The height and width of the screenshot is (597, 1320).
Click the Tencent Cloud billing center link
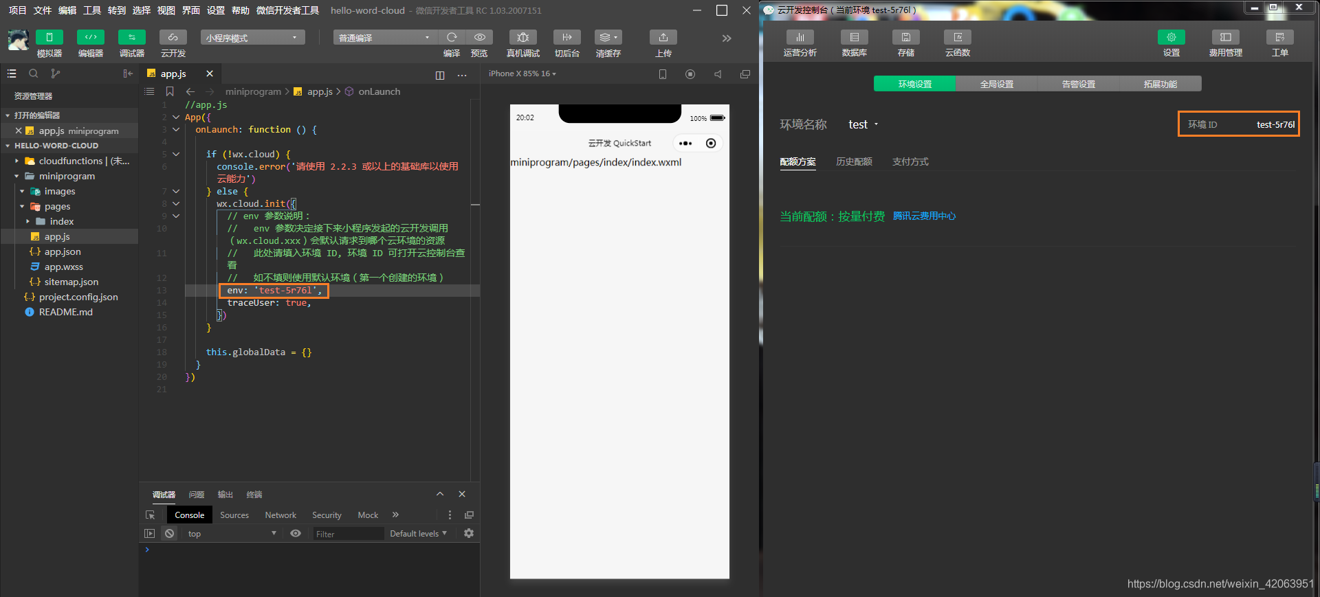(925, 216)
